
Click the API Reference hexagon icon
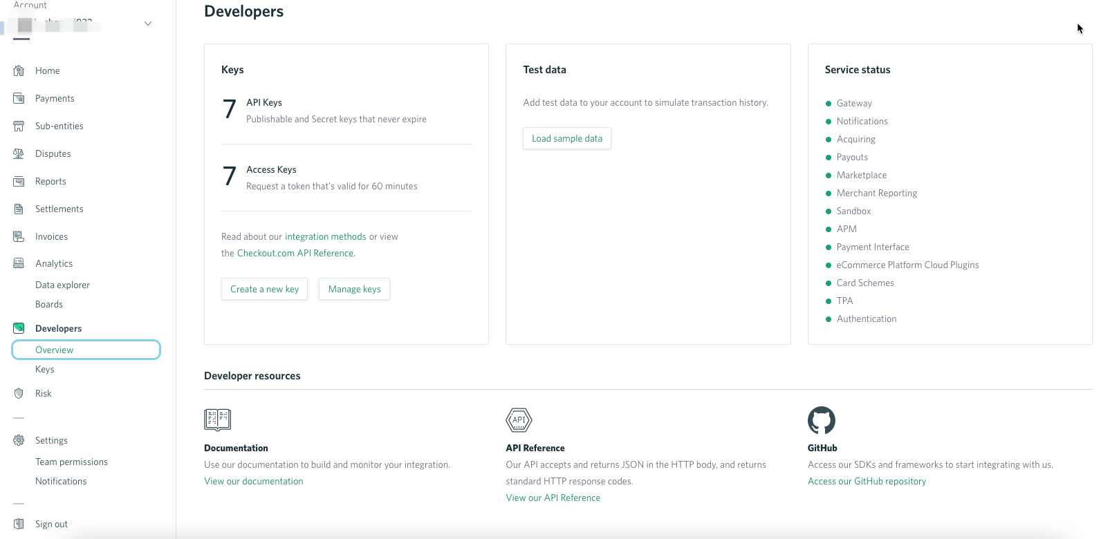click(519, 419)
